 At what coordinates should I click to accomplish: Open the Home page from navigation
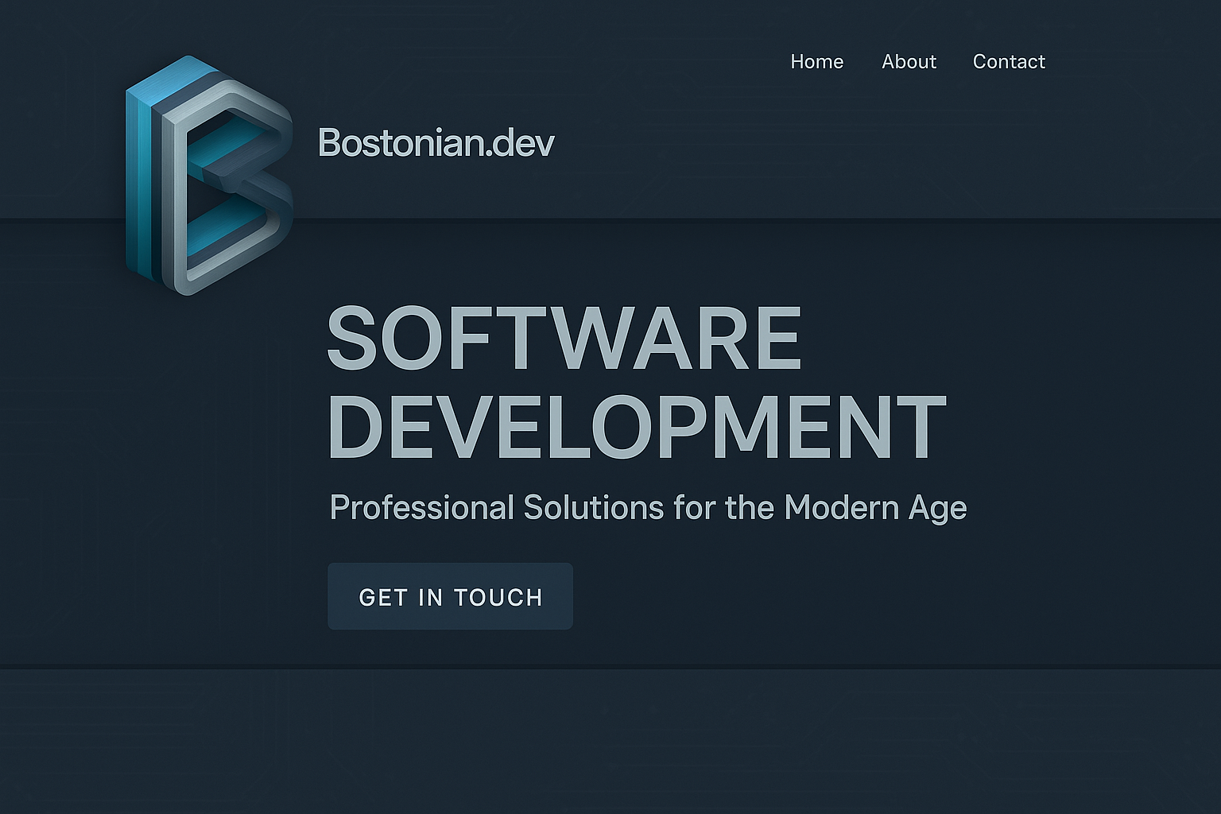point(816,62)
